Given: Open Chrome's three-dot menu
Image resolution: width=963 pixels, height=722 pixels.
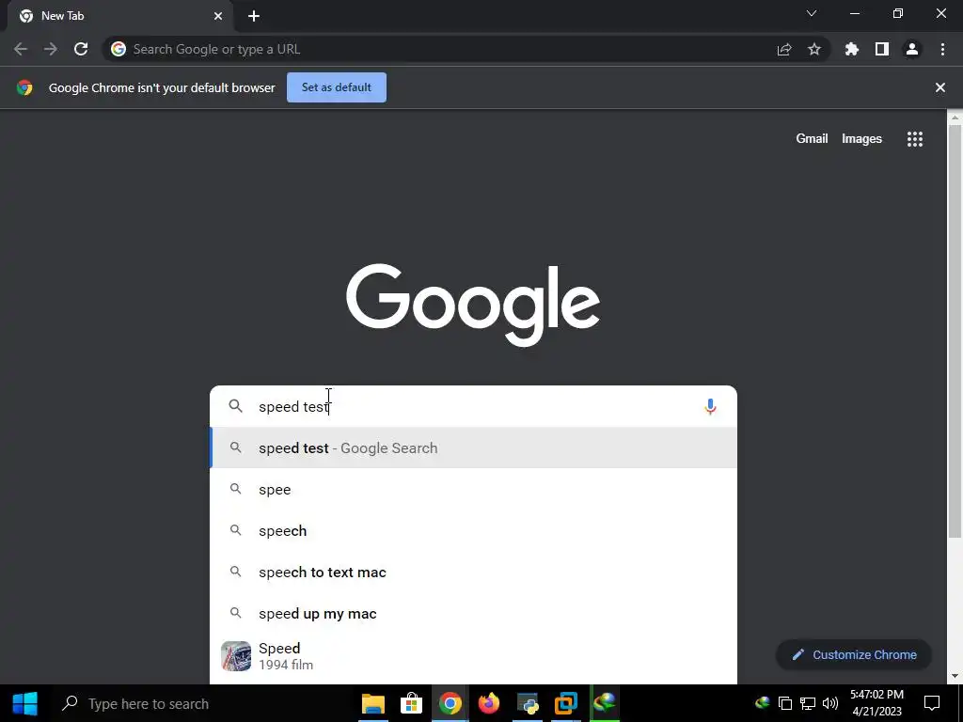Looking at the screenshot, I should [x=942, y=49].
